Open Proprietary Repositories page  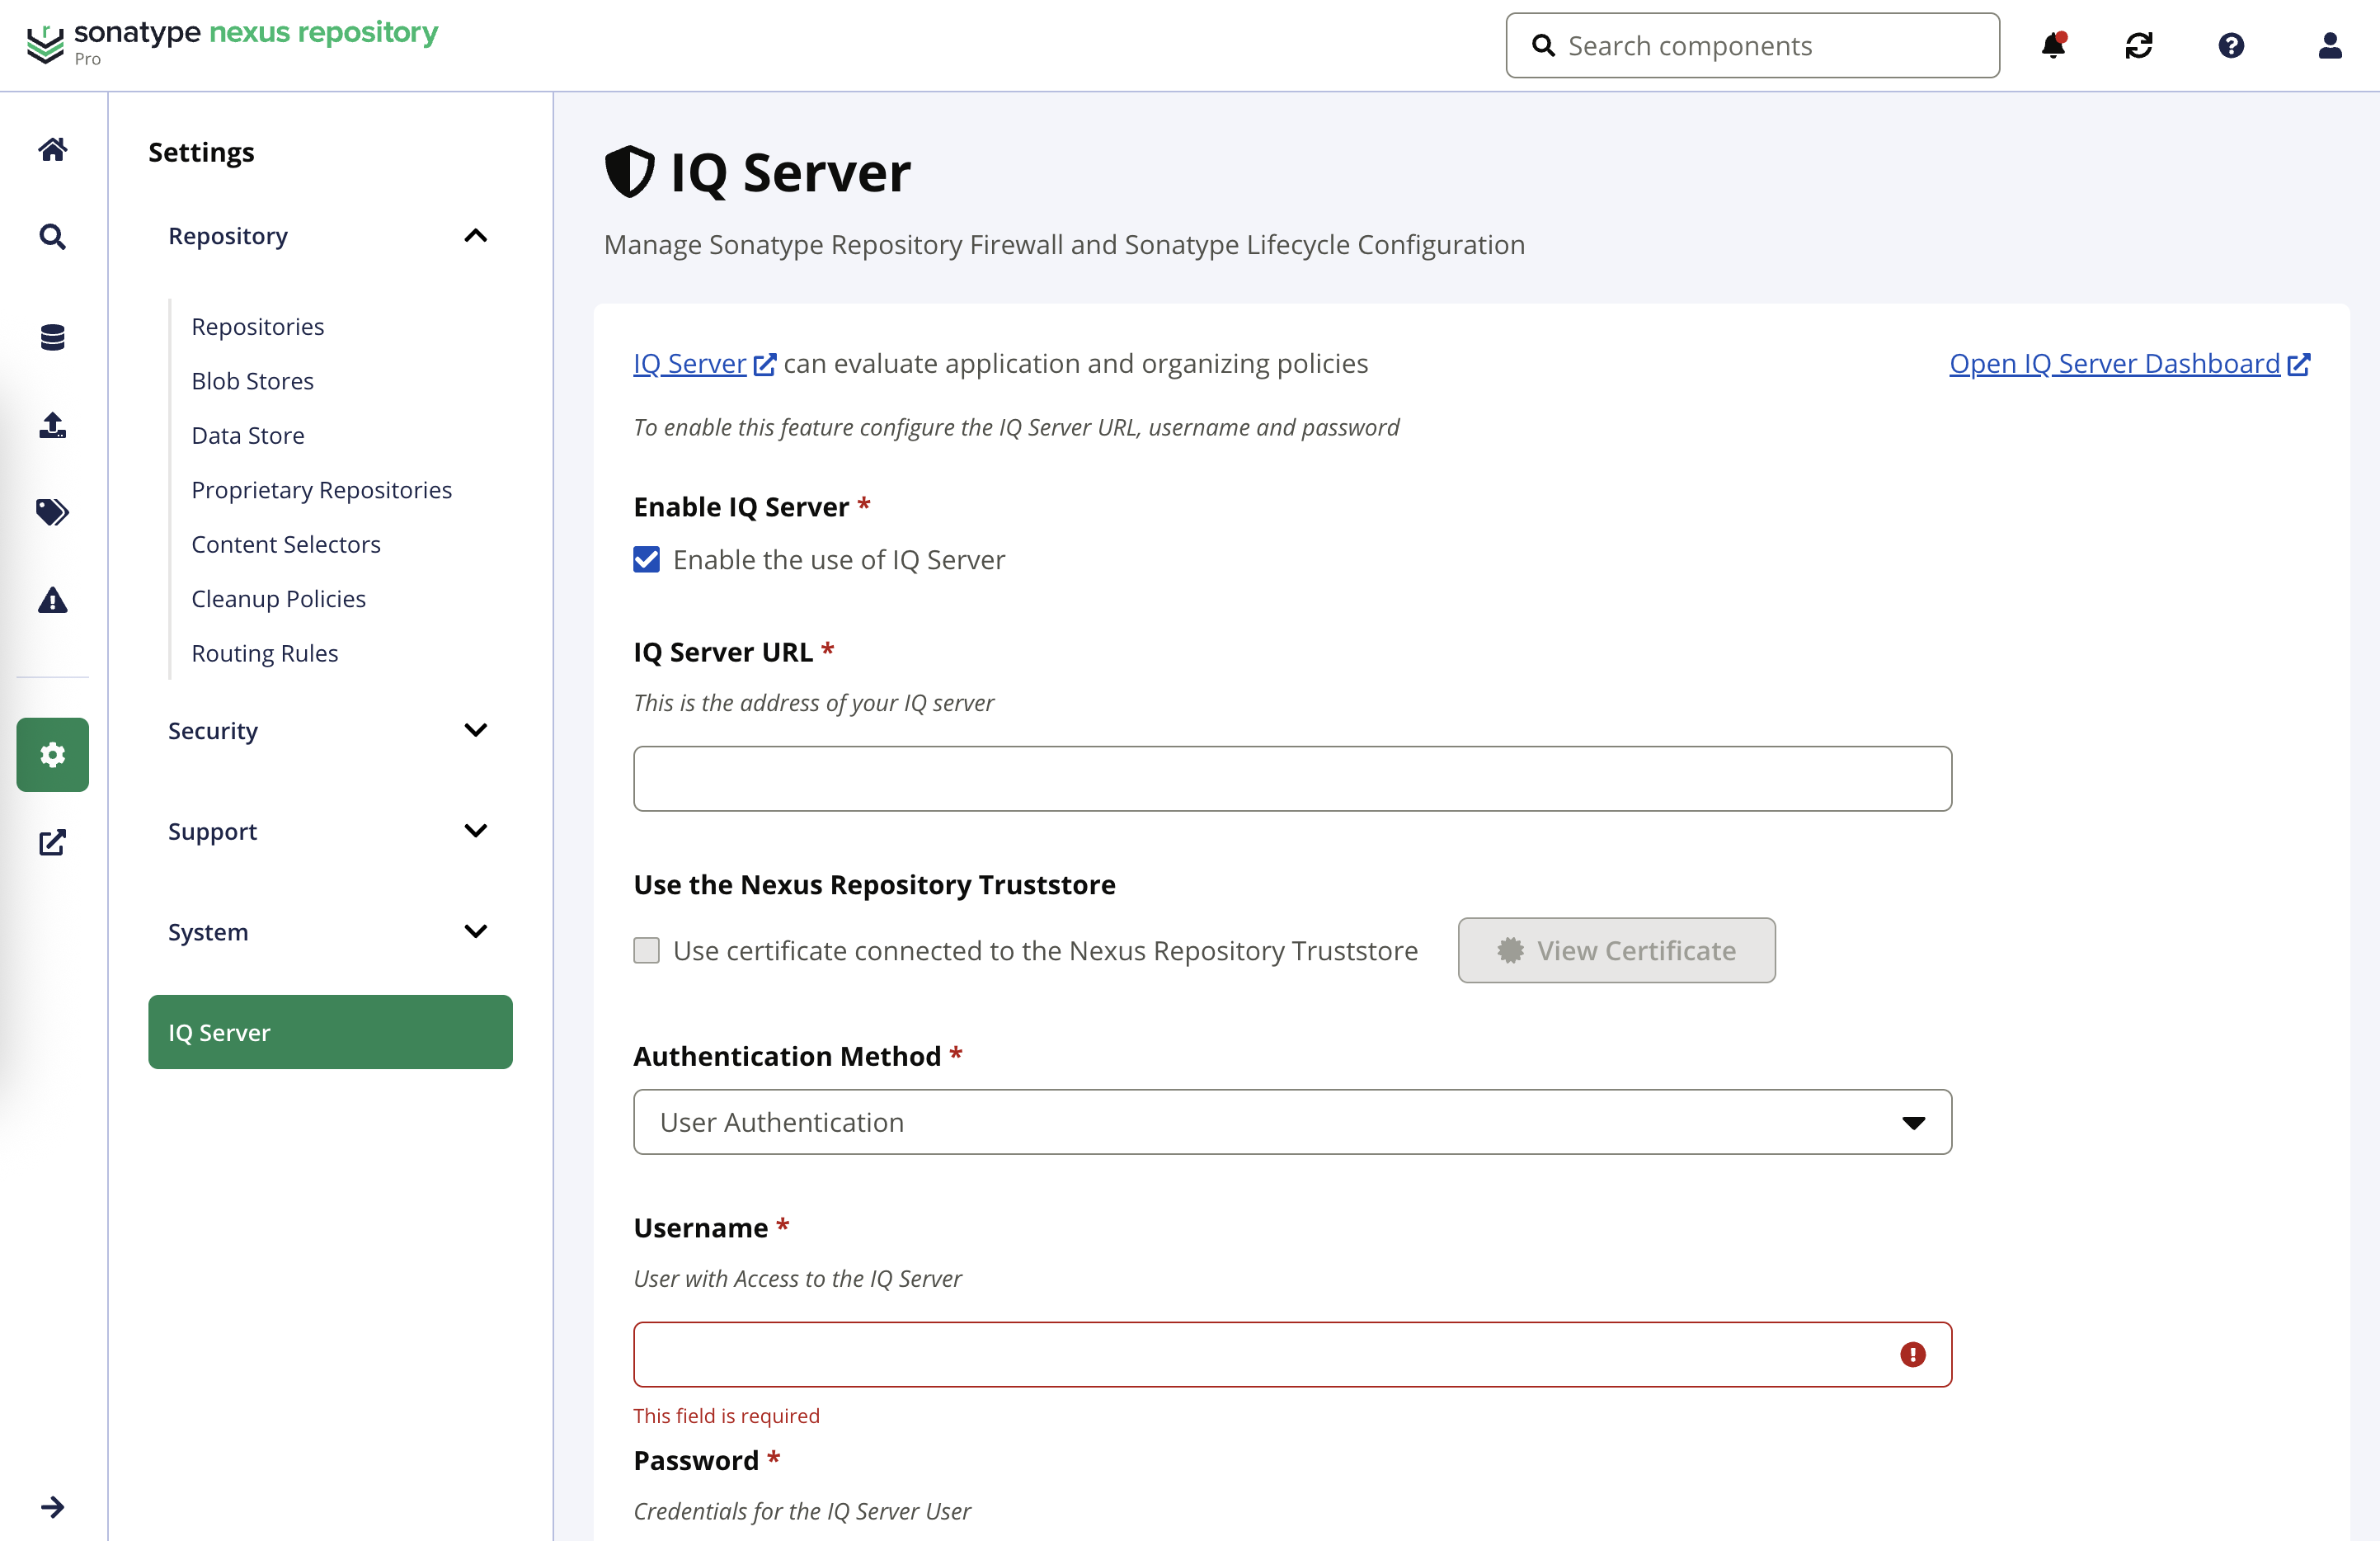point(322,489)
